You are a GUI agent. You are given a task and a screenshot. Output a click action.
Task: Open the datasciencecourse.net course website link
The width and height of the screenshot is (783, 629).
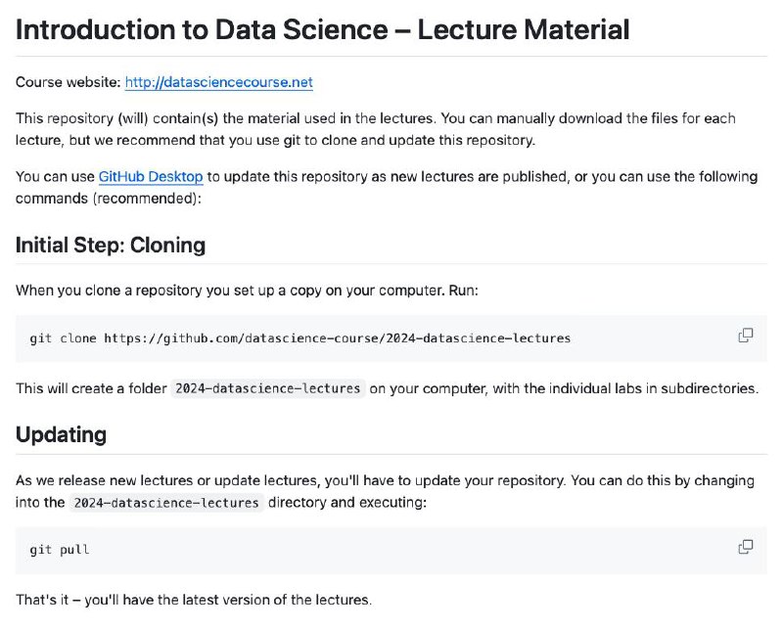pyautogui.click(x=218, y=82)
